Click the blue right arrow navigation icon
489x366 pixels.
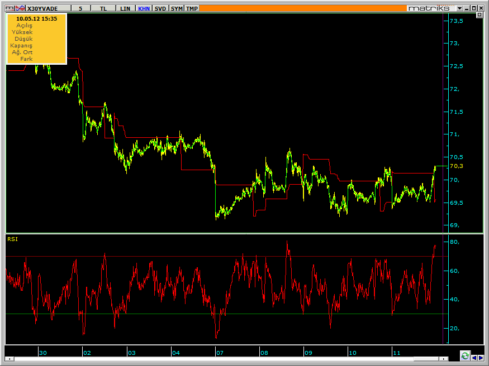point(481,358)
